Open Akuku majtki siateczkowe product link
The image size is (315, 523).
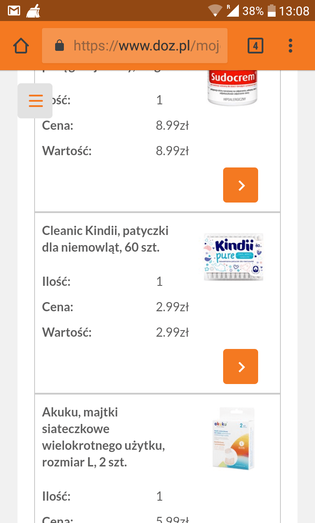103,437
